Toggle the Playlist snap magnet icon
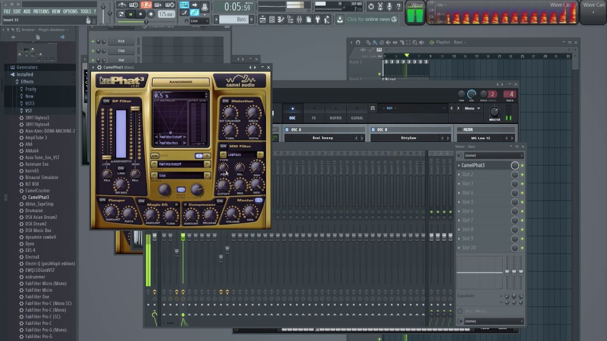 coord(358,42)
